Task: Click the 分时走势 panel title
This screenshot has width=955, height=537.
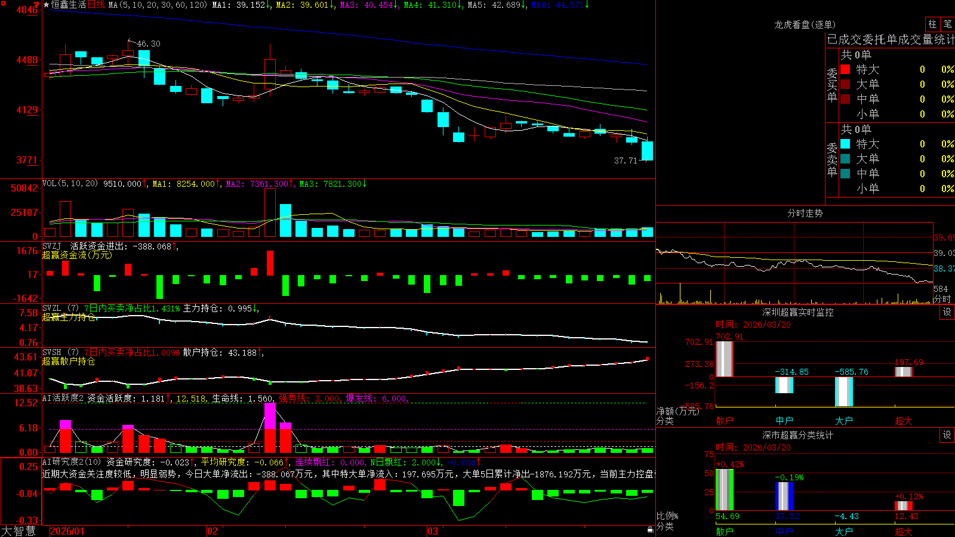Action: 805,213
